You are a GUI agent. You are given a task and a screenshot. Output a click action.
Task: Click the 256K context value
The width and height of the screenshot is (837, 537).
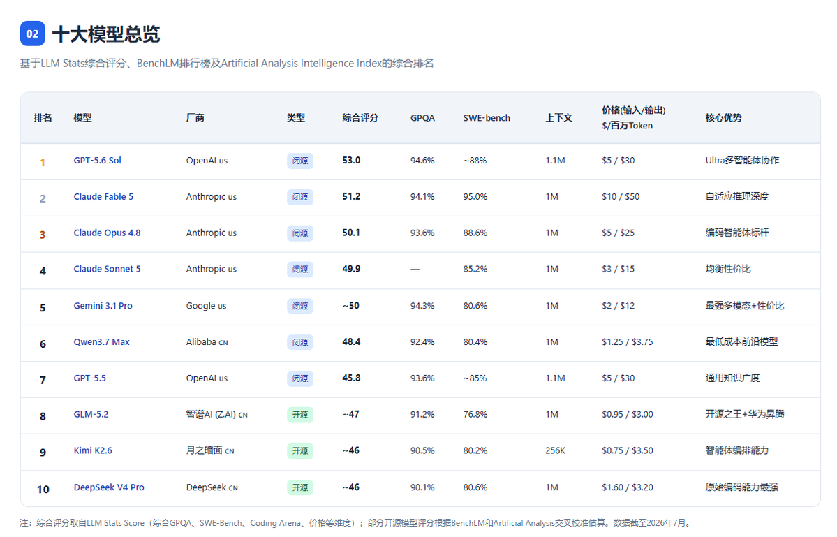(x=556, y=451)
